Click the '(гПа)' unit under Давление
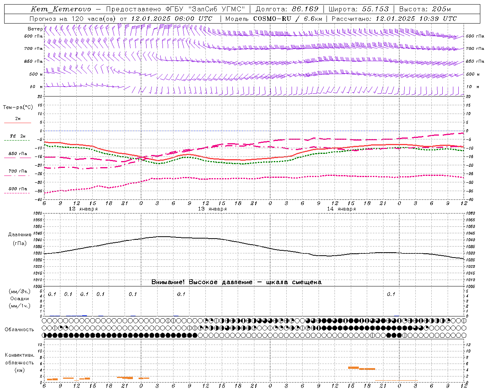486x389 pixels. pos(19,243)
